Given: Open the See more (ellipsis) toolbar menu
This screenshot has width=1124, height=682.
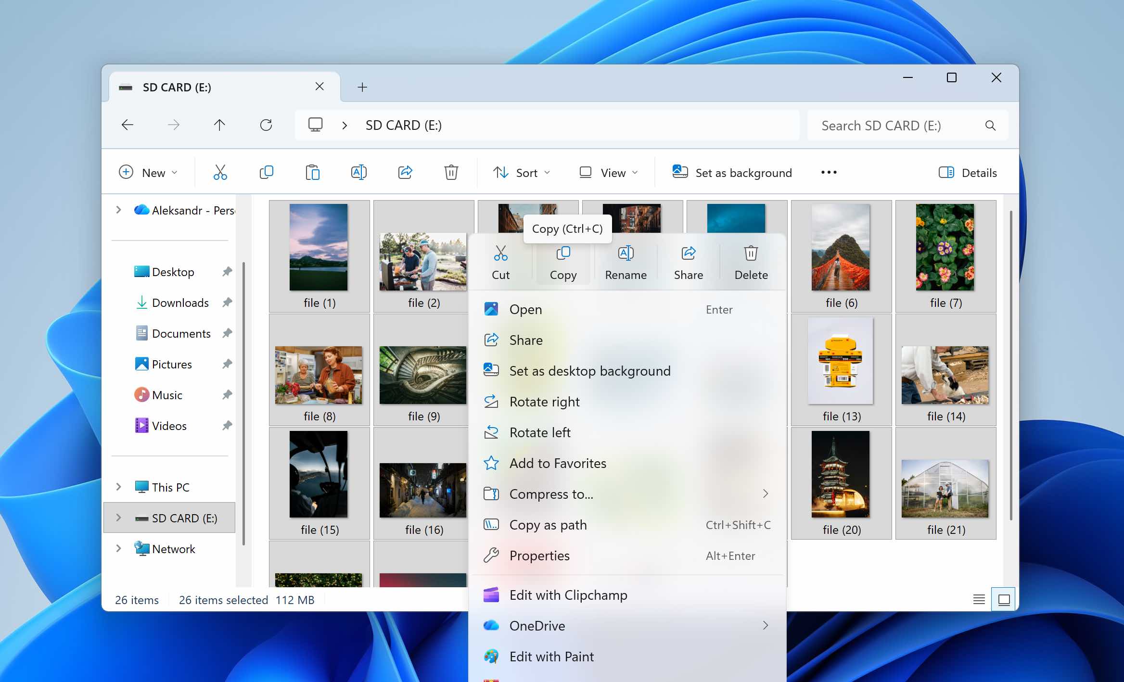Looking at the screenshot, I should 829,172.
